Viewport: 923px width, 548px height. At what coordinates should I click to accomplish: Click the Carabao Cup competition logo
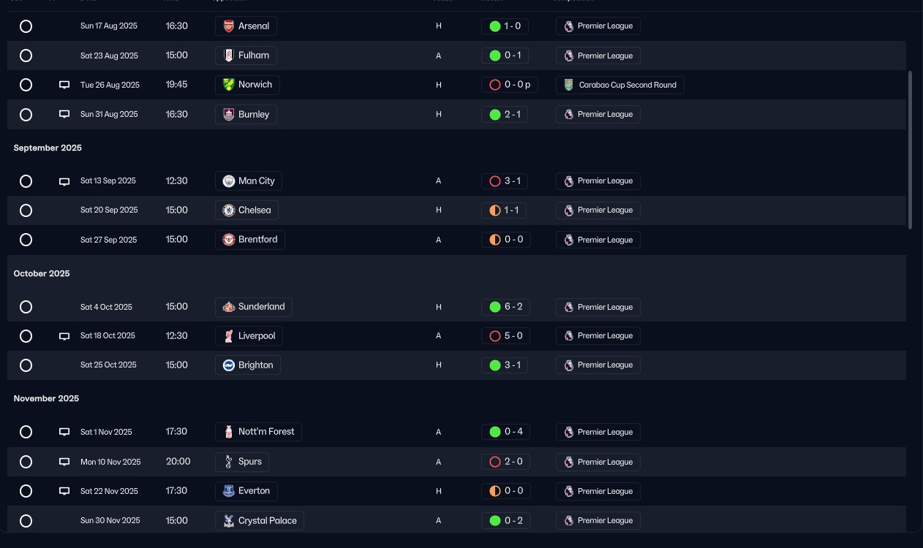568,85
